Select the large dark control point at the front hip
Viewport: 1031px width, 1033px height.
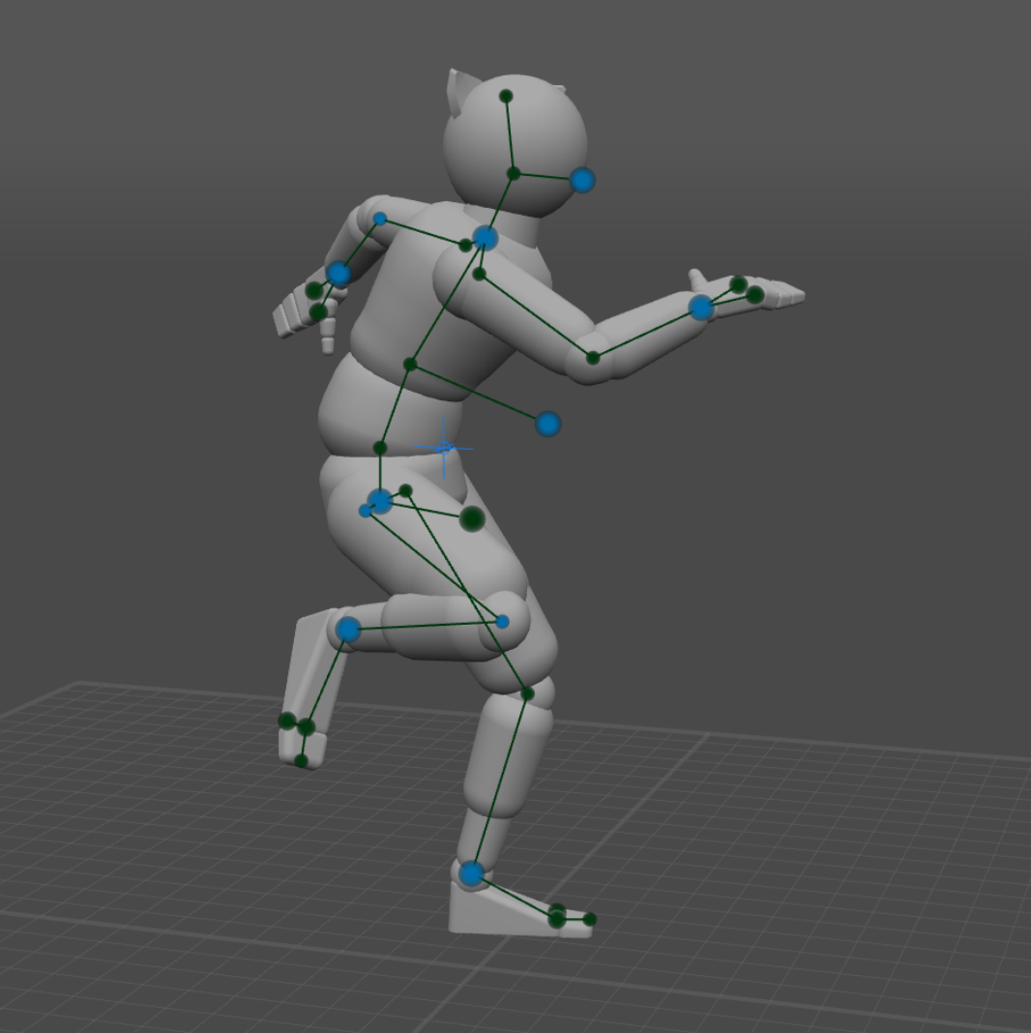pyautogui.click(x=472, y=519)
